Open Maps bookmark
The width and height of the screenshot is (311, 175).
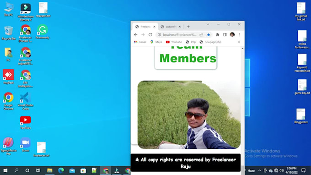[156, 42]
